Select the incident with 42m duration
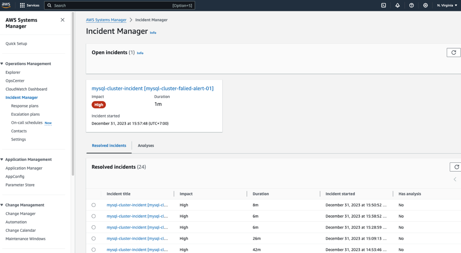This screenshot has width=461, height=253. 93,250
